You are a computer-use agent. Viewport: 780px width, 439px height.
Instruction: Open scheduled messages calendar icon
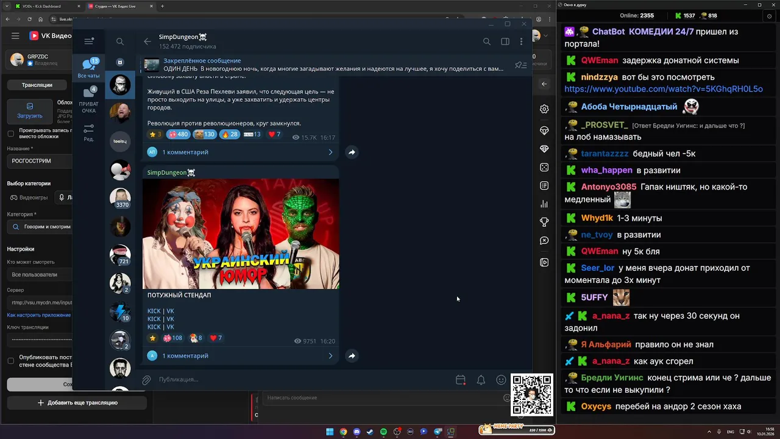point(461,380)
